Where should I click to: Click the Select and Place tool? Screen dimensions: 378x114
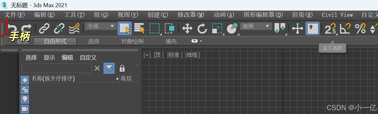point(232,29)
